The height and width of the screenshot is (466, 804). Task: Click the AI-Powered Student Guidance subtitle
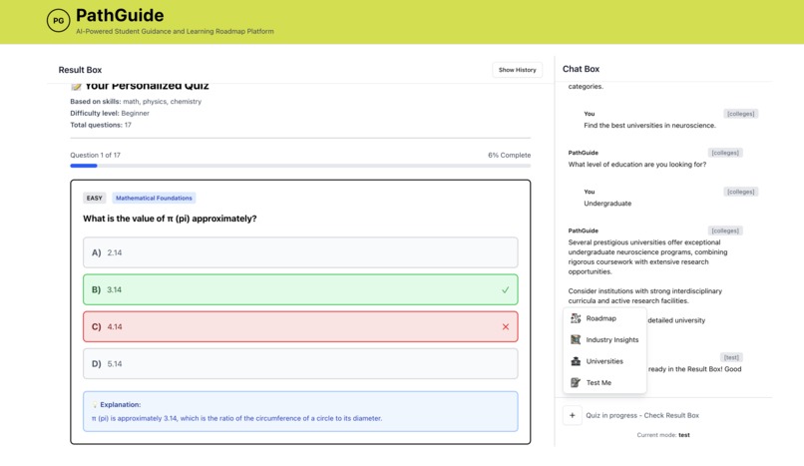(175, 31)
